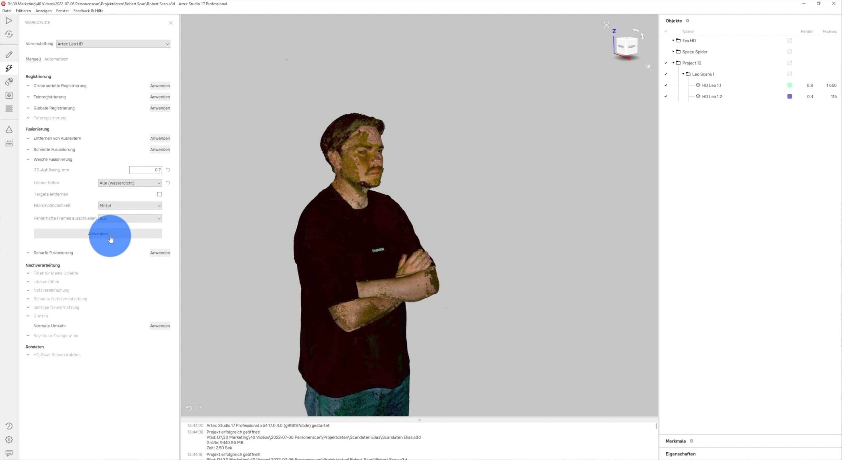Open the Align tool in the sidebar

point(9,82)
